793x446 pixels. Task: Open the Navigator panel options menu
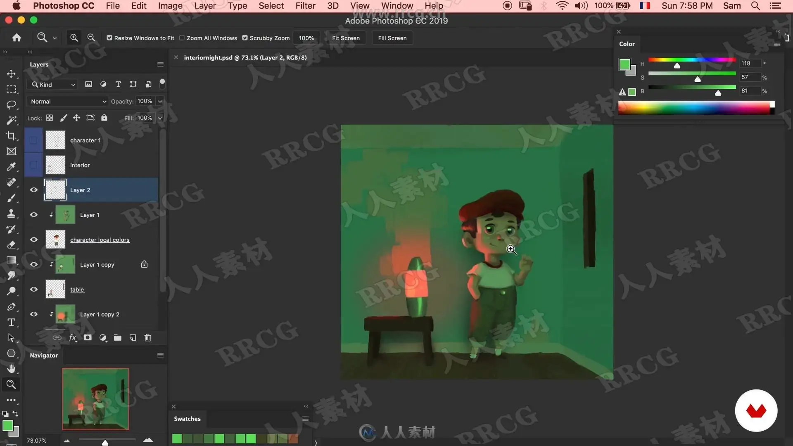click(x=160, y=355)
